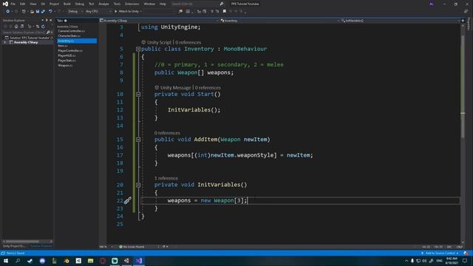The width and height of the screenshot is (473, 266).
Task: Collapse the InitVariables method region
Action: tap(138, 185)
